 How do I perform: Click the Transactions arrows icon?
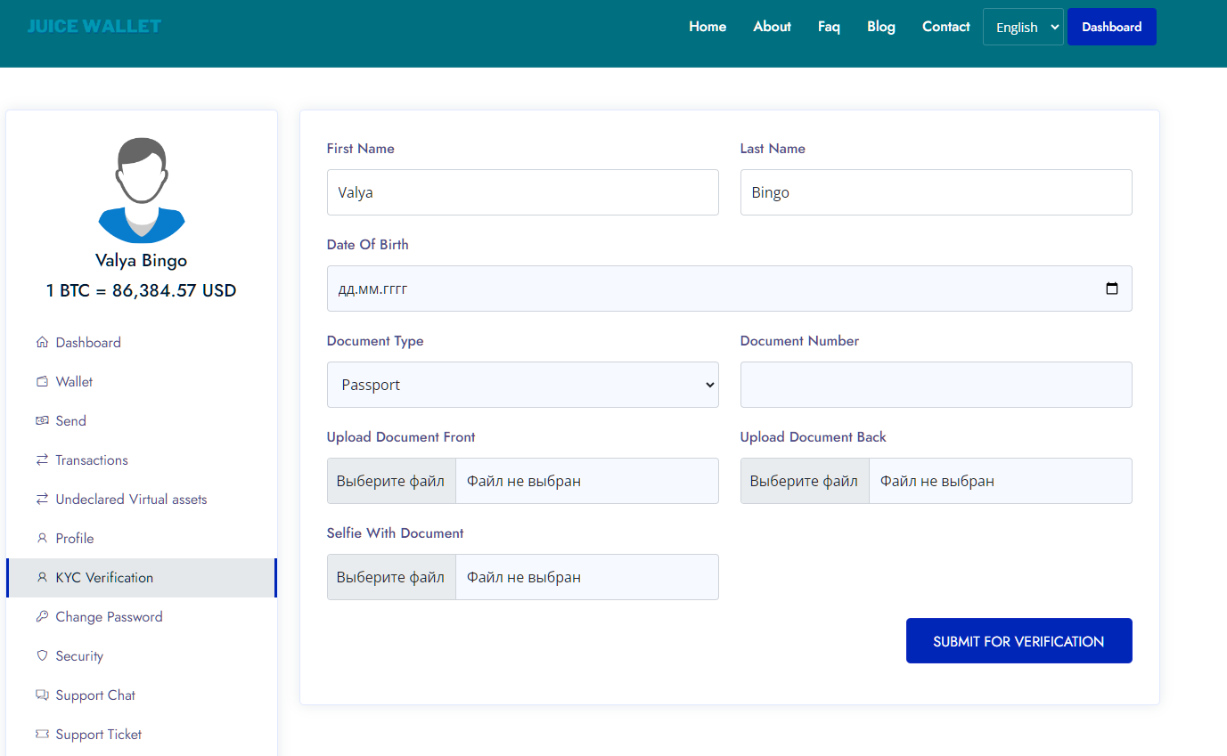click(x=42, y=460)
